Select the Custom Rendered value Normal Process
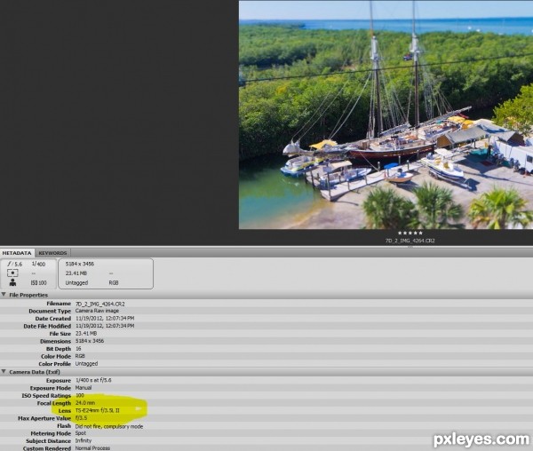 tap(92, 448)
